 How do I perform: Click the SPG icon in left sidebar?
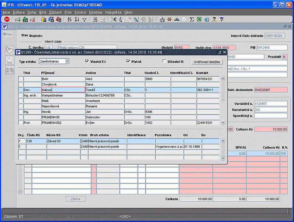pyautogui.click(x=9, y=60)
